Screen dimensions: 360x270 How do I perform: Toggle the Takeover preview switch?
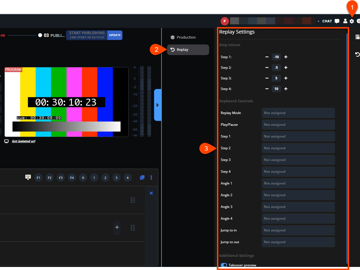pos(224,265)
